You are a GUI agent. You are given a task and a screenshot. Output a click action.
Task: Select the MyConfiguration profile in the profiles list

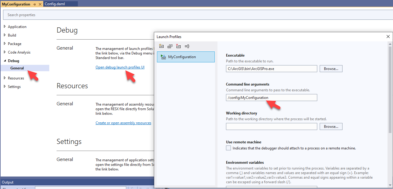point(186,57)
